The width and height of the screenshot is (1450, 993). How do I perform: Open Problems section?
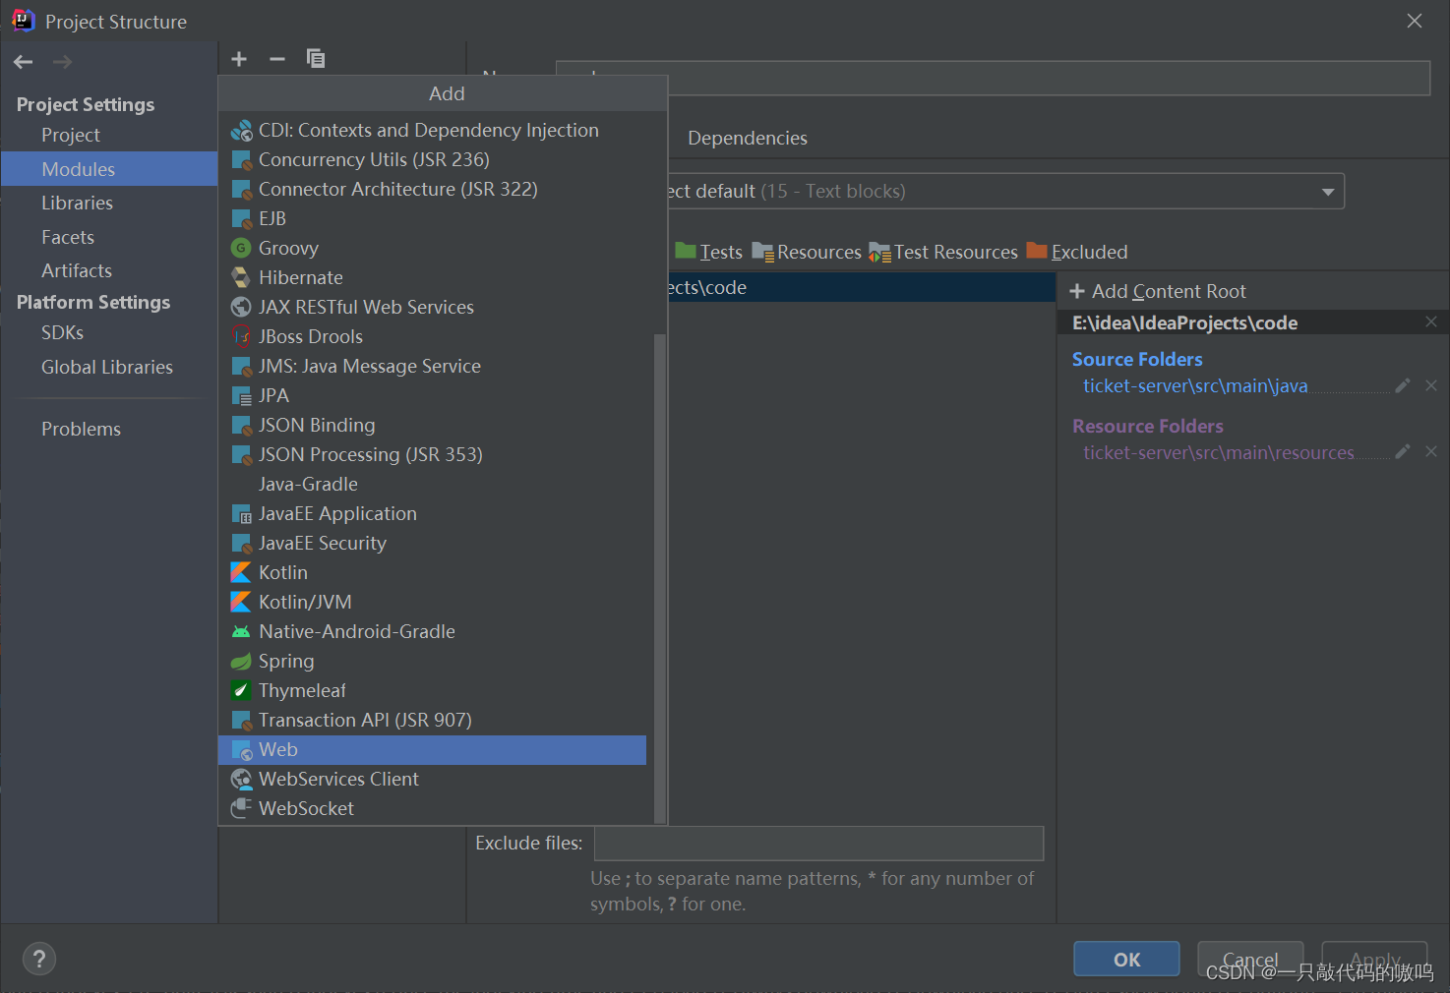(109, 429)
